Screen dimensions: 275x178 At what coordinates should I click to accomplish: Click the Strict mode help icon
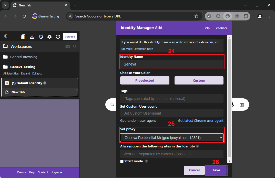[x=146, y=161]
